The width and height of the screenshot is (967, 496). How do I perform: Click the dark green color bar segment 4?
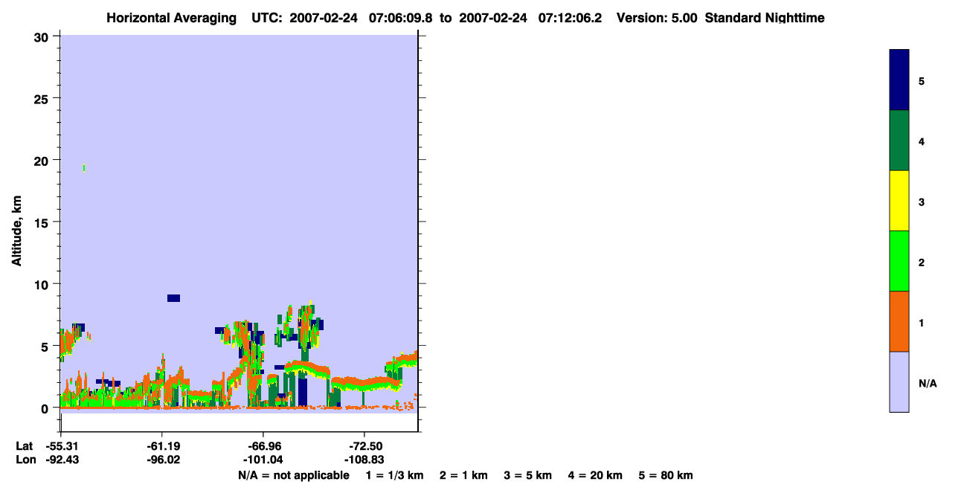pos(899,141)
